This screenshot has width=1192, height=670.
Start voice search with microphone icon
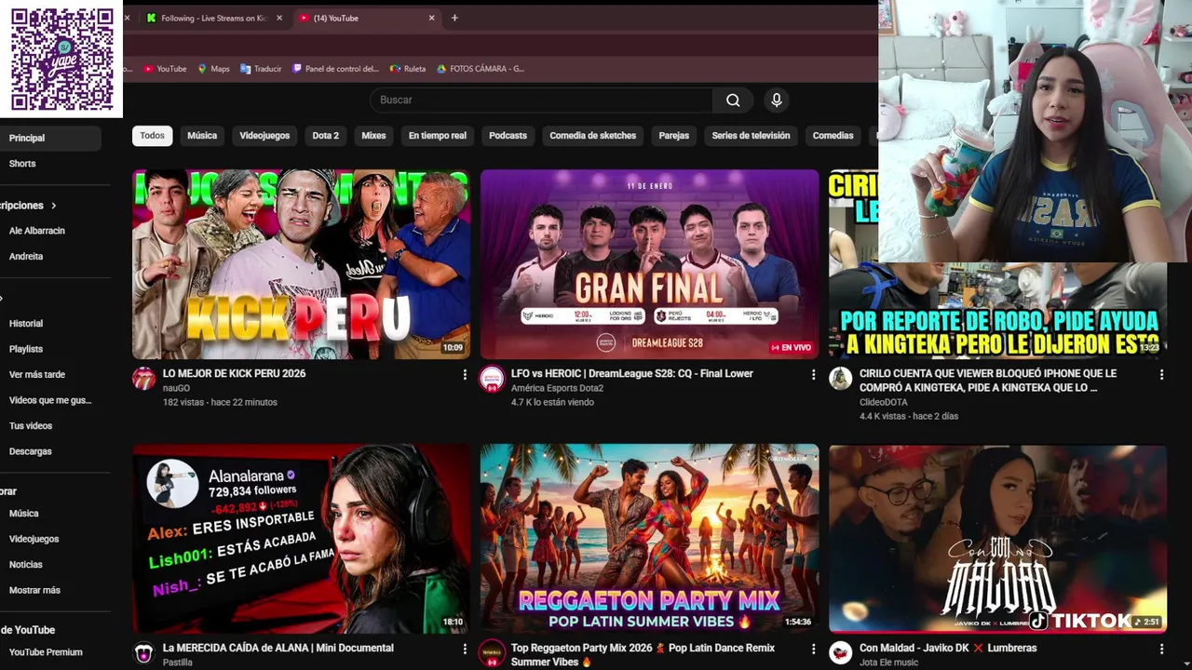click(777, 100)
